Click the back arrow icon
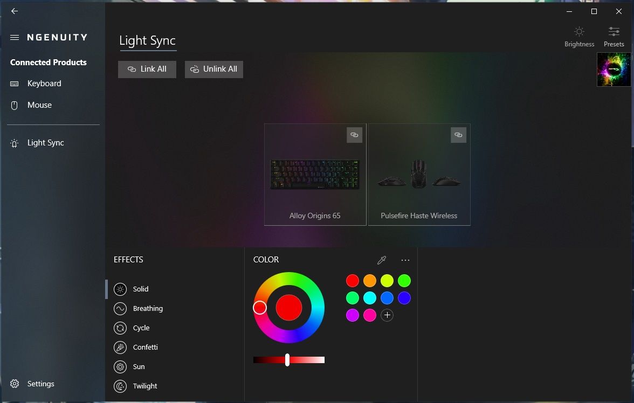The width and height of the screenshot is (634, 403). pos(15,11)
